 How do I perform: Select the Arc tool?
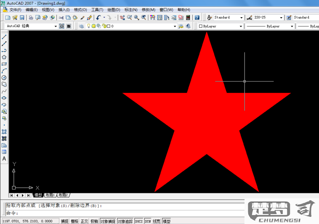coord(4,71)
